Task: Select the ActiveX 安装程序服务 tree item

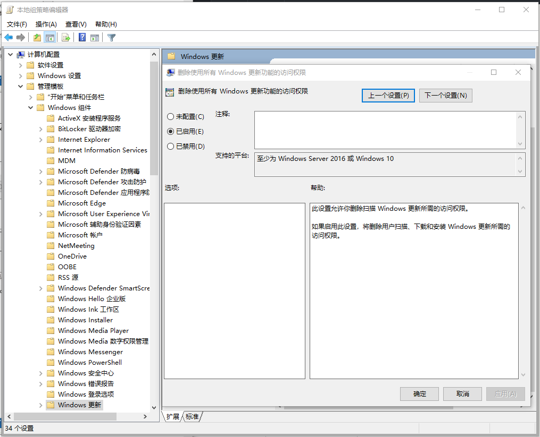Action: (89, 118)
